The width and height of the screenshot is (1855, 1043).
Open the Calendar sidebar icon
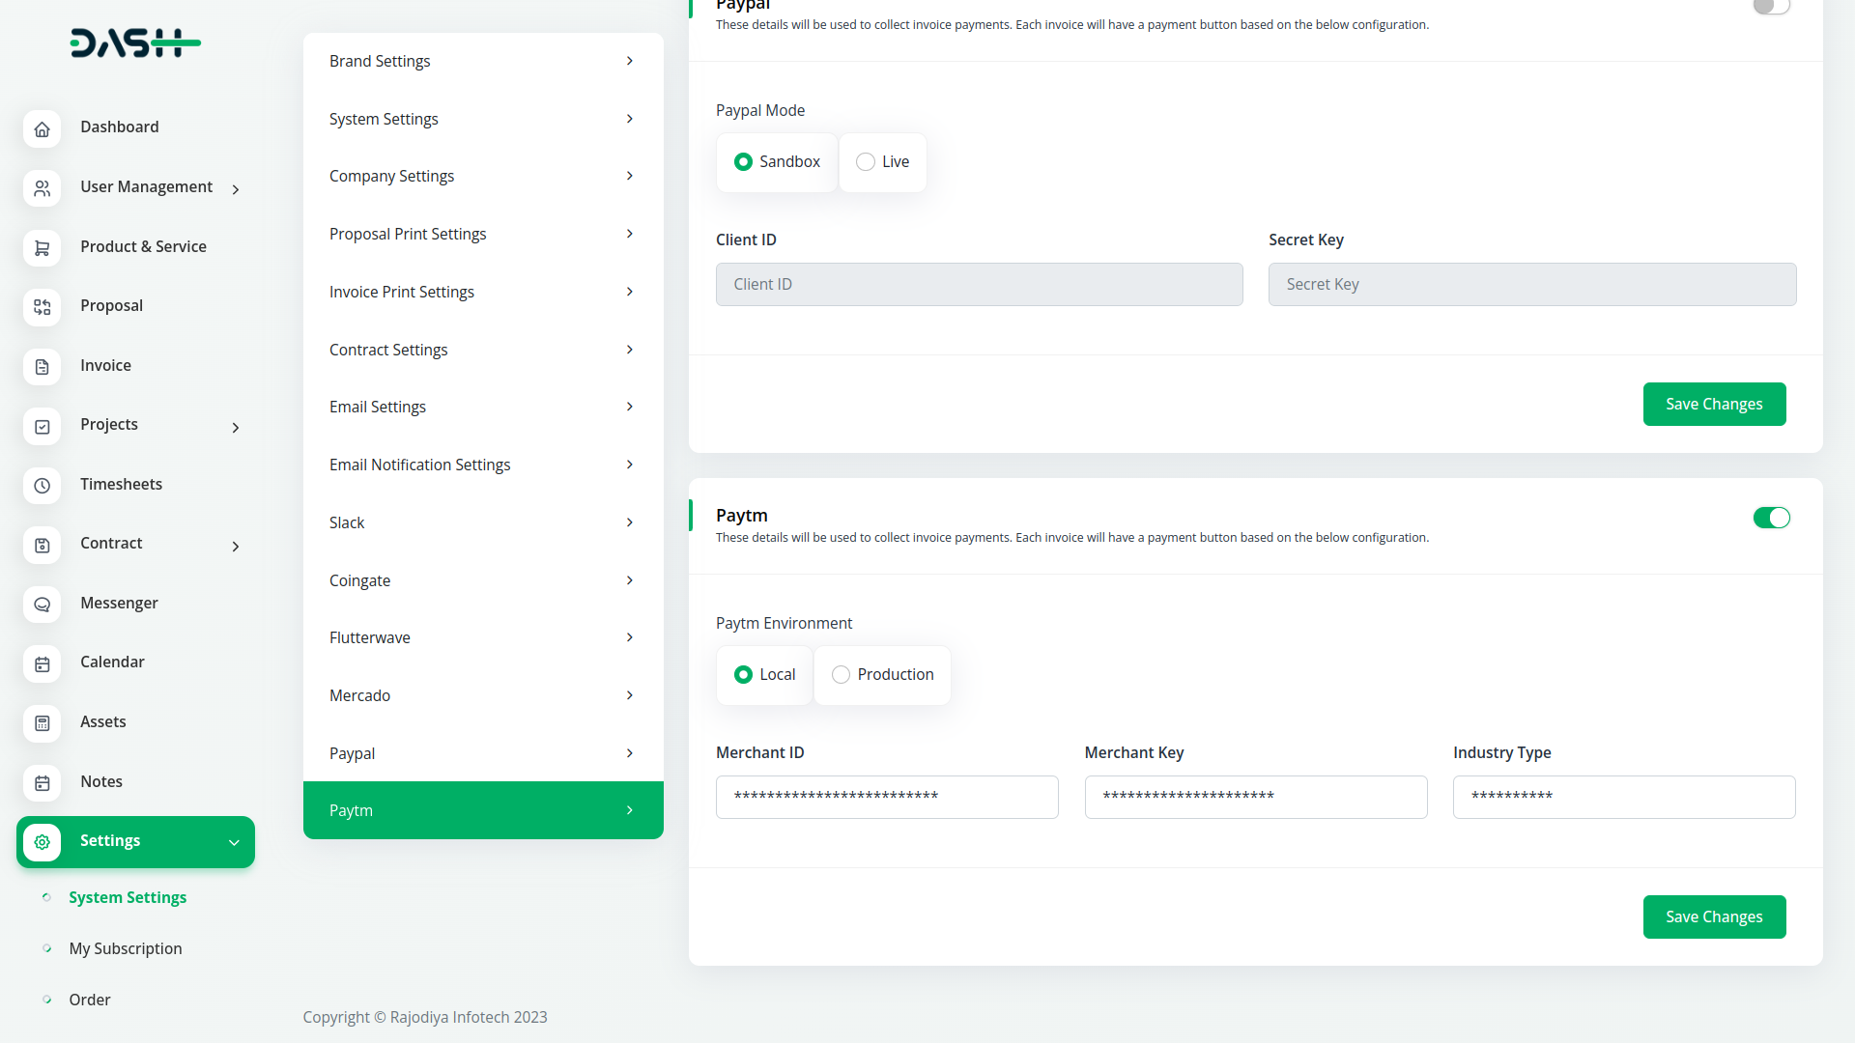point(42,663)
